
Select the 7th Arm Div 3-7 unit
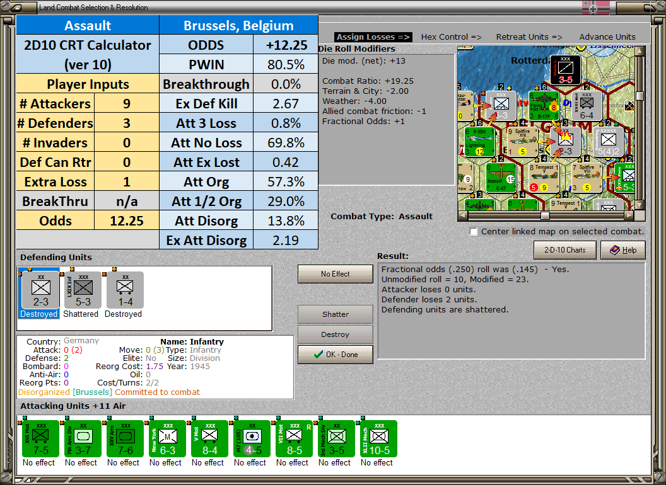pos(83,439)
